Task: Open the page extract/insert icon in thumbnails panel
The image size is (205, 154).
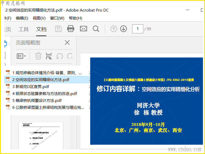Action: (x=49, y=56)
